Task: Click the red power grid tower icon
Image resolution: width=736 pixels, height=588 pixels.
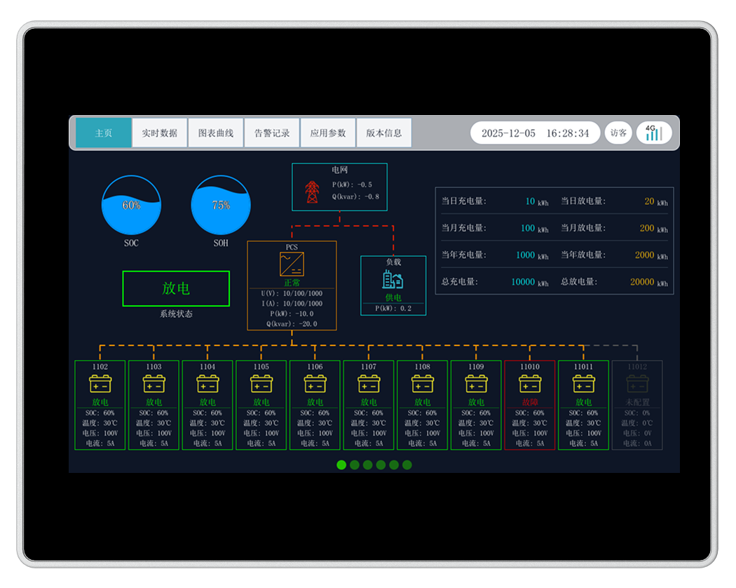Action: pyautogui.click(x=312, y=192)
